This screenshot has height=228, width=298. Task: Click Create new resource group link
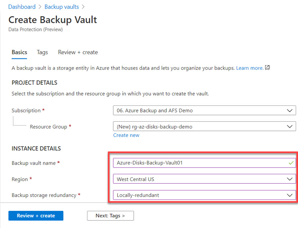pos(126,135)
